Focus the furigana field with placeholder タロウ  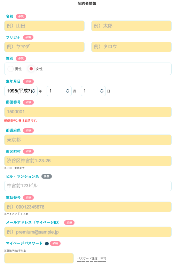(131, 47)
